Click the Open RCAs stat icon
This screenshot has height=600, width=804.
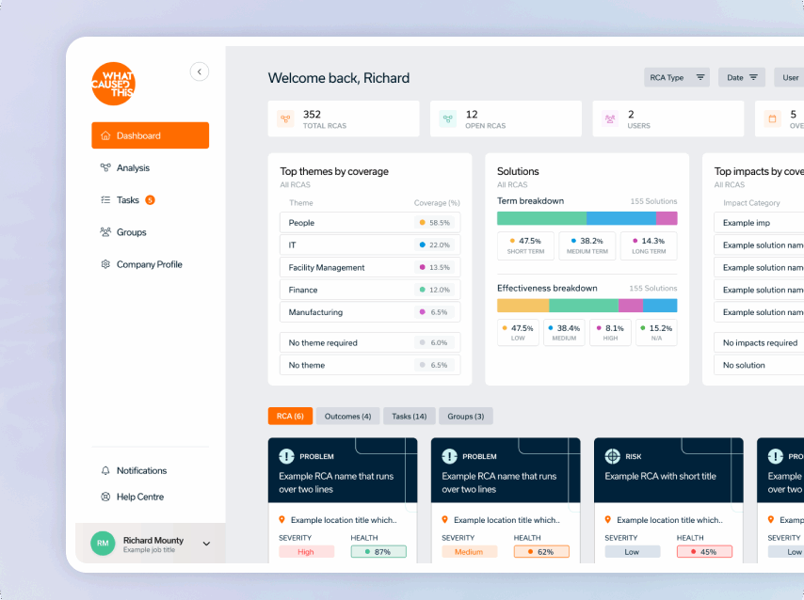point(448,119)
